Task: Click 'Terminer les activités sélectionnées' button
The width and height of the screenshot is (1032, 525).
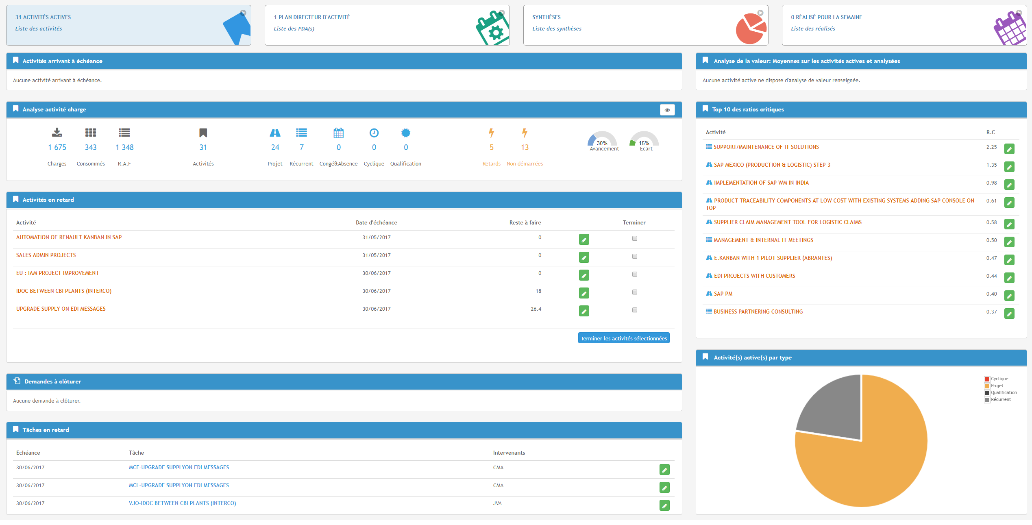Action: (x=623, y=338)
